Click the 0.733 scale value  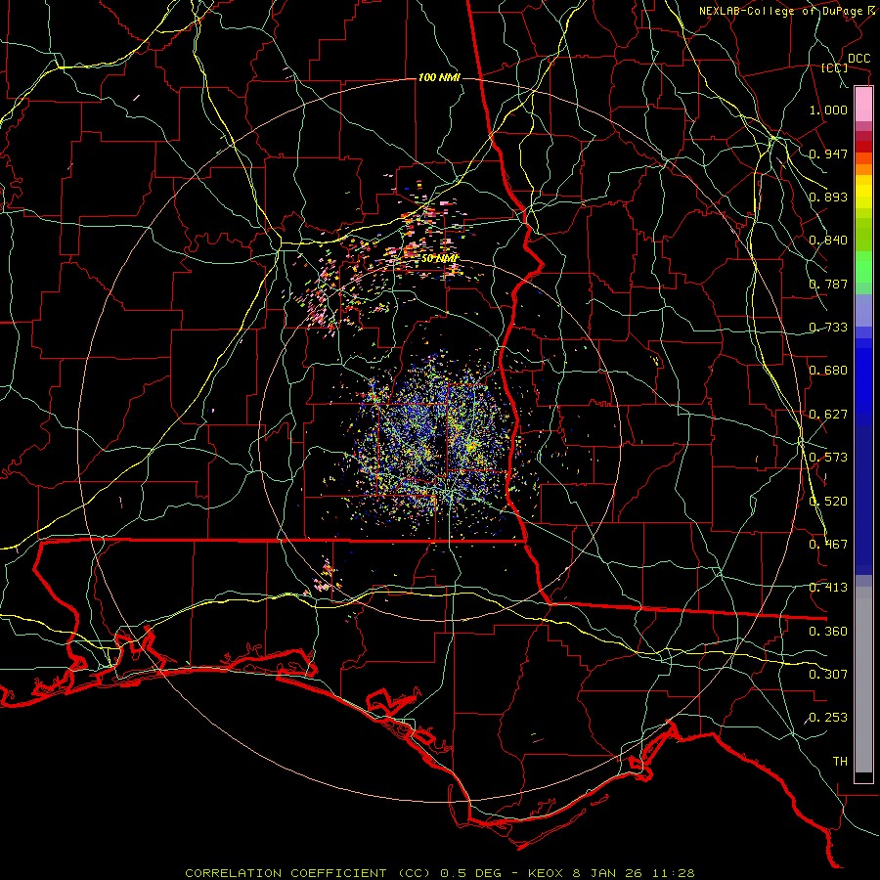[x=828, y=328]
